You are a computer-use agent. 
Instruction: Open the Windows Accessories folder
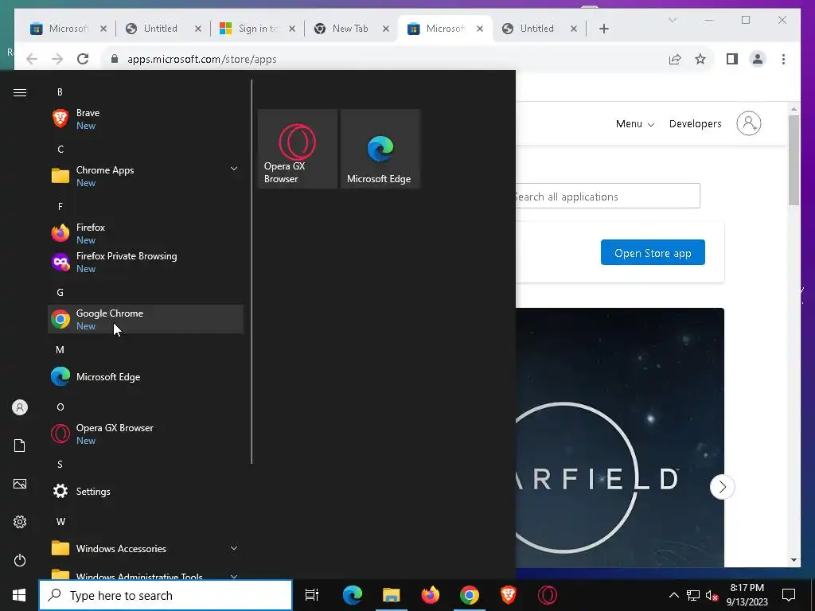pyautogui.click(x=145, y=548)
